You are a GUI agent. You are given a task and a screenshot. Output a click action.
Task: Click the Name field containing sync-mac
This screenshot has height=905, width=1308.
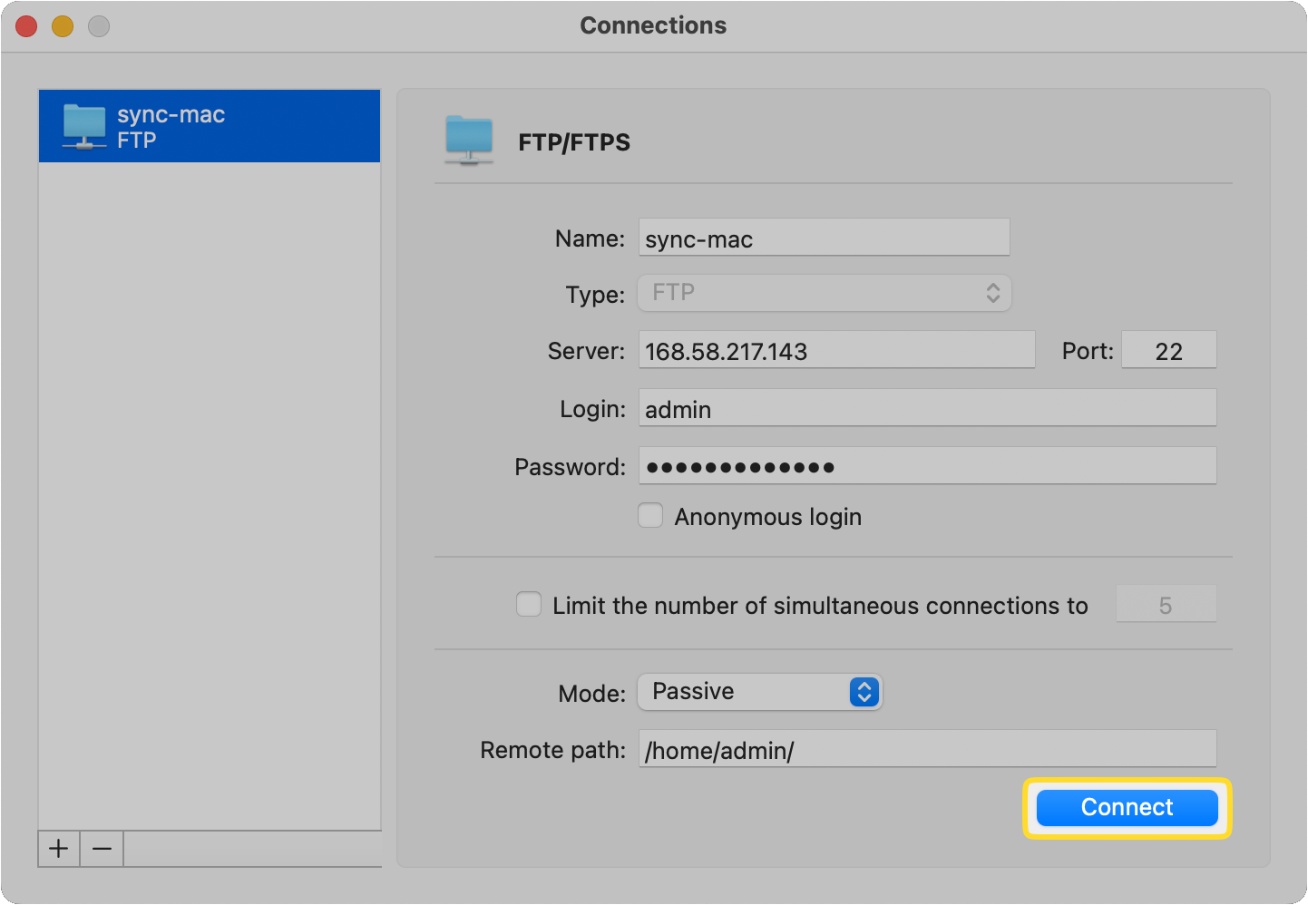coord(824,238)
